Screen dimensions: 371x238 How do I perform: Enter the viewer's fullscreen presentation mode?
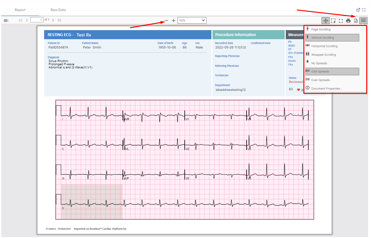point(341,21)
